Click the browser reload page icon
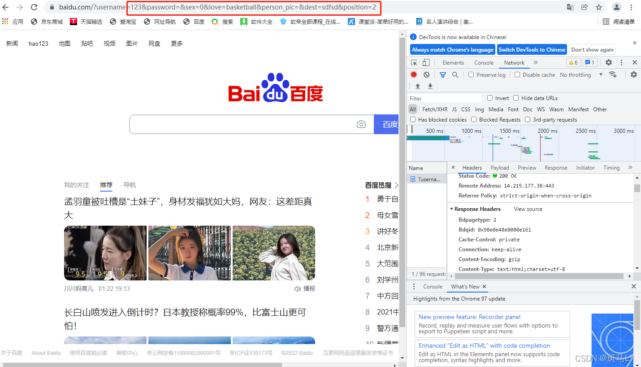The height and width of the screenshot is (367, 641). click(34, 7)
